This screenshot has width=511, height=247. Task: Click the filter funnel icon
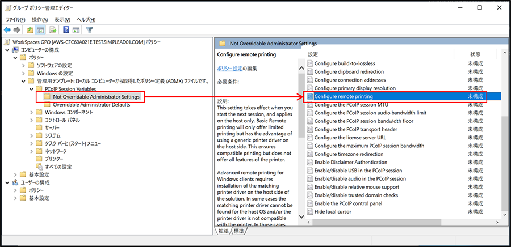coord(89,30)
